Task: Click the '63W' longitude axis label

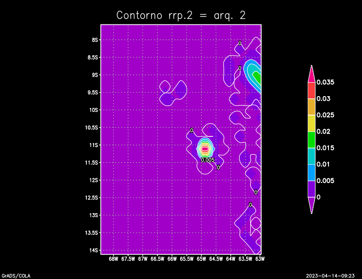Action: tap(260, 259)
